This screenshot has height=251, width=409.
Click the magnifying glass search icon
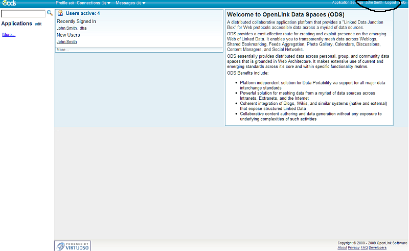pyautogui.click(x=50, y=13)
